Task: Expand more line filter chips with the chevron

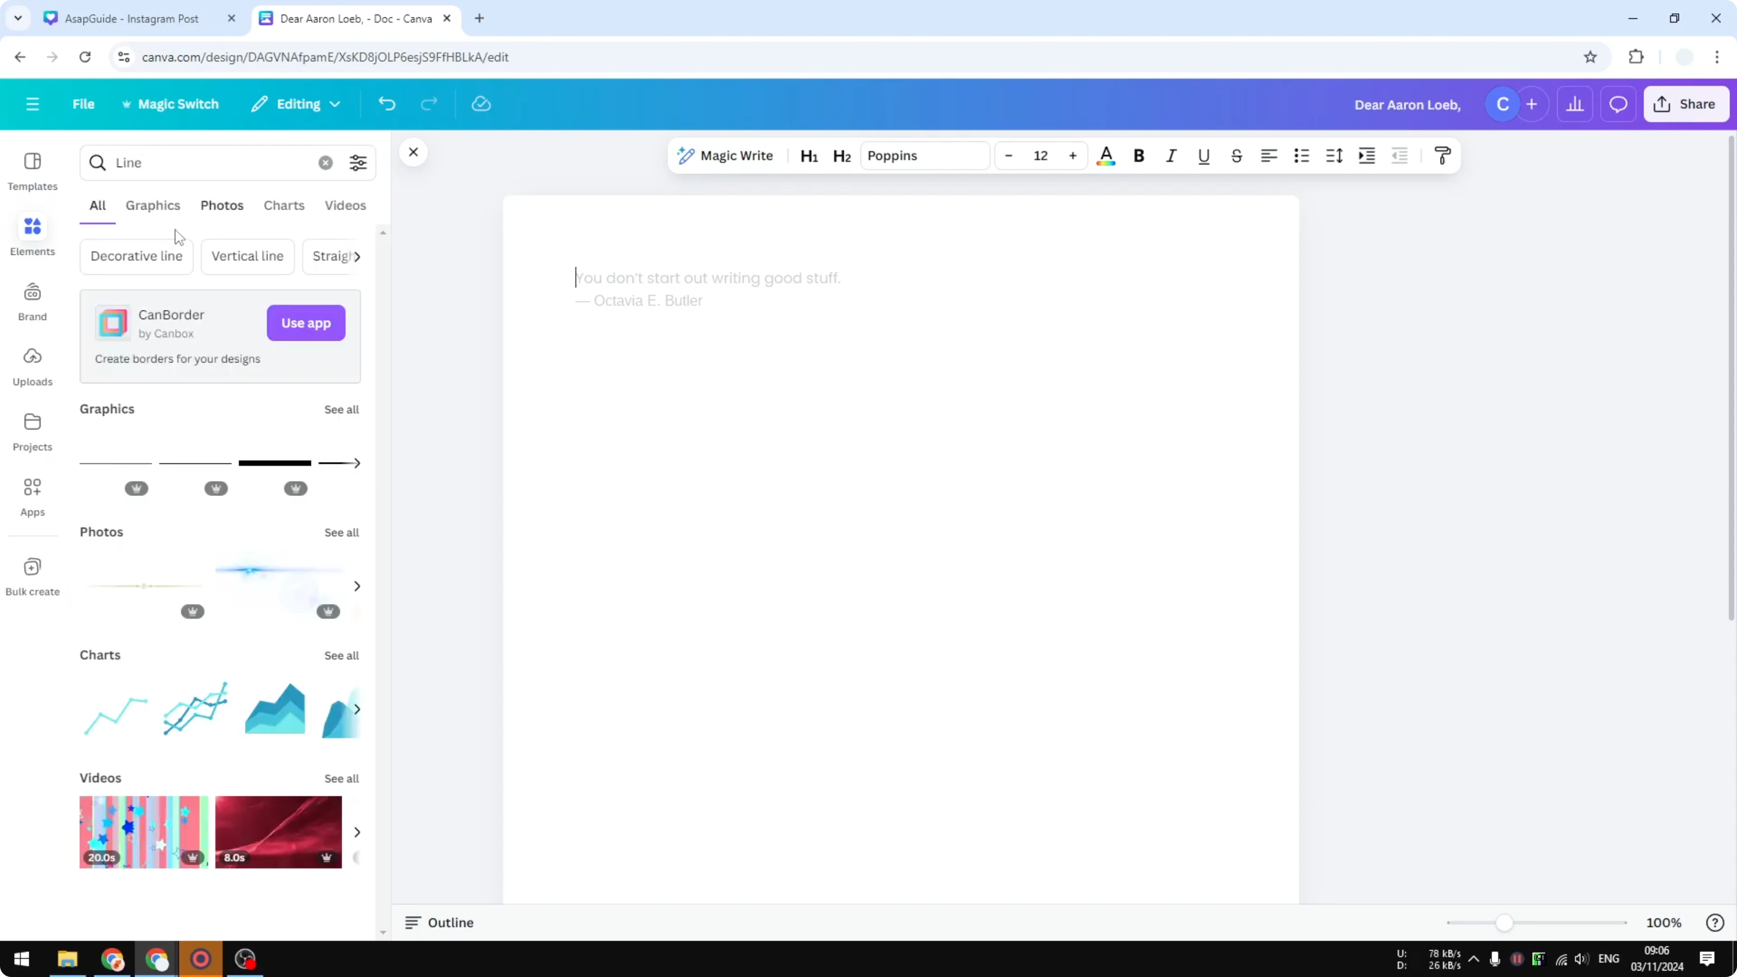Action: click(358, 256)
